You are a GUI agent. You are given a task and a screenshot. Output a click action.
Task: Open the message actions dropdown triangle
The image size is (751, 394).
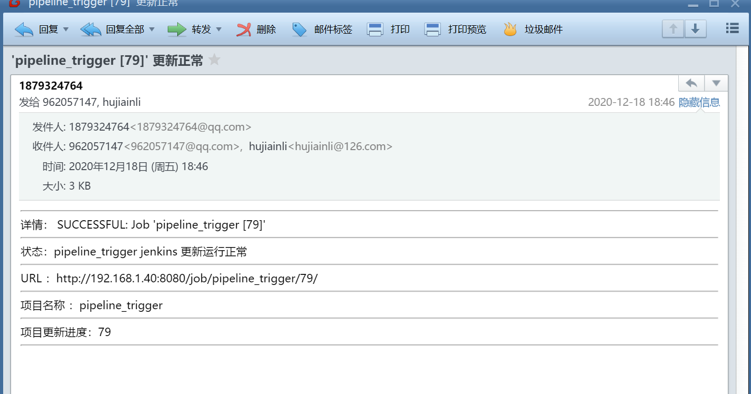pos(716,83)
